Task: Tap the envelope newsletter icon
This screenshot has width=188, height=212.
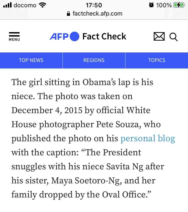Action: [159, 36]
